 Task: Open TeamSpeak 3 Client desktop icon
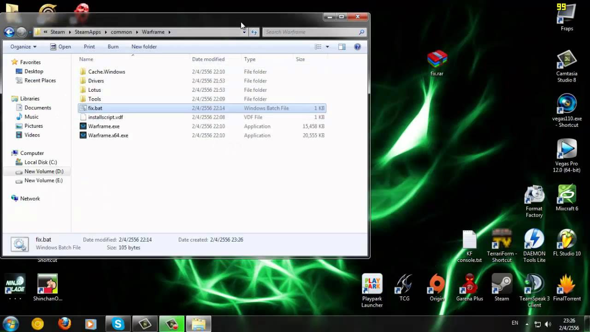534,291
